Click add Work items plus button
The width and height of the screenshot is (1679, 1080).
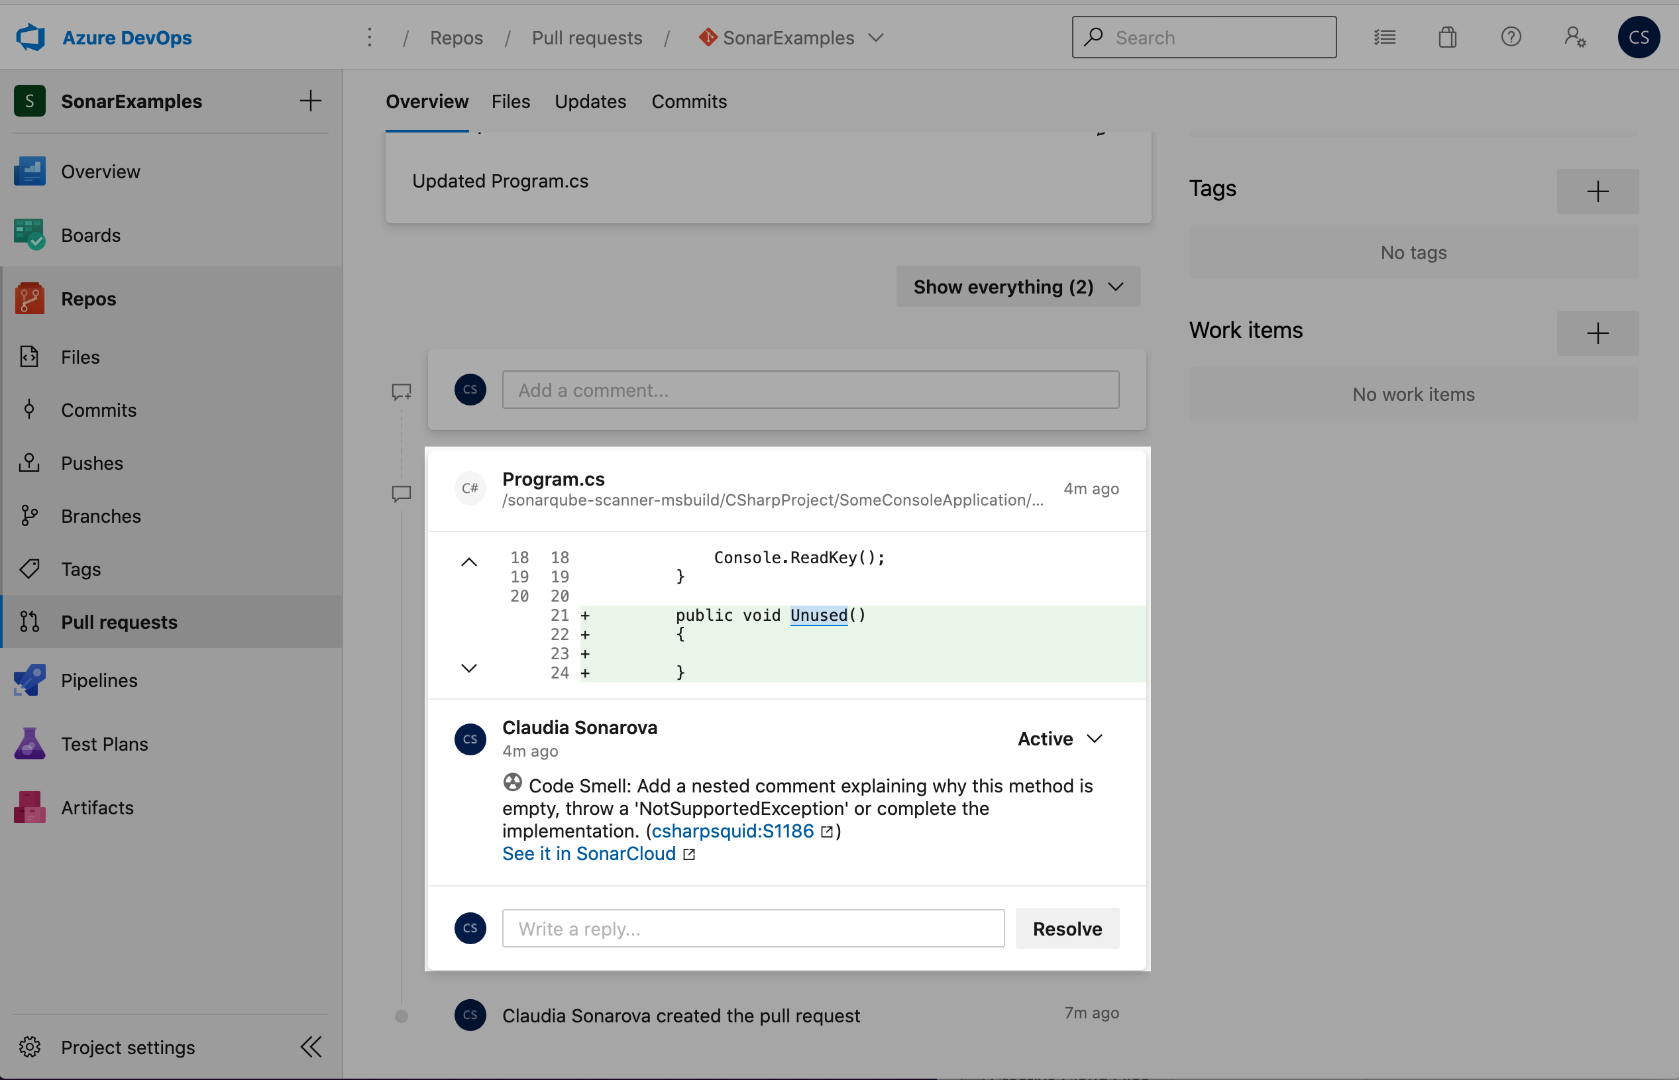tap(1598, 333)
